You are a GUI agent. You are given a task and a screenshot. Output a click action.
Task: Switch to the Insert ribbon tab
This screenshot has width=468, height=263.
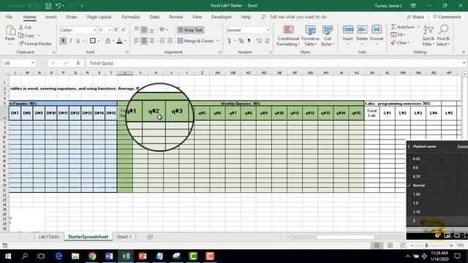(51, 17)
